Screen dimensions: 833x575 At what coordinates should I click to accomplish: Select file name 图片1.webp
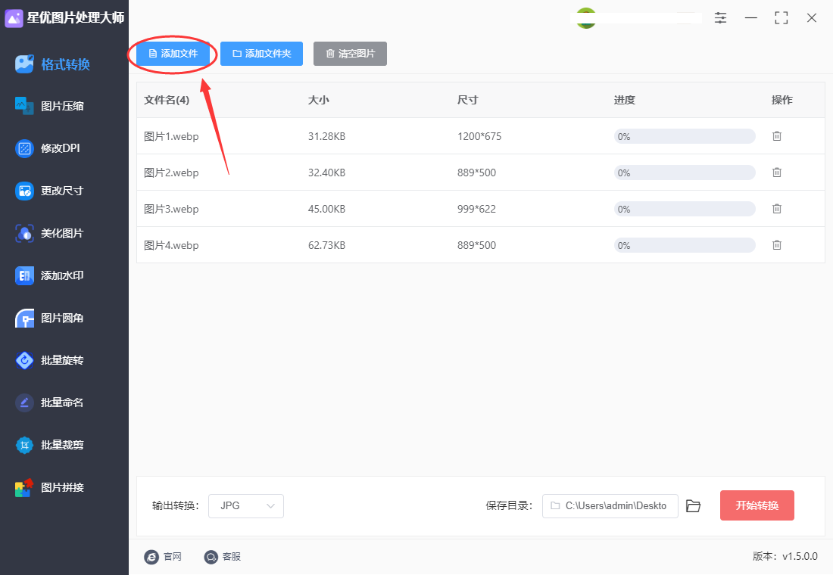point(171,136)
